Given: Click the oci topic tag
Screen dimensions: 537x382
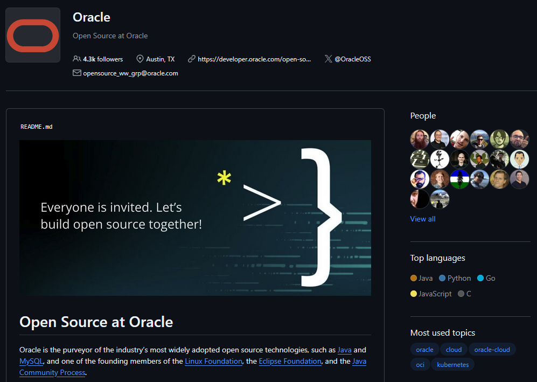Looking at the screenshot, I should [420, 365].
